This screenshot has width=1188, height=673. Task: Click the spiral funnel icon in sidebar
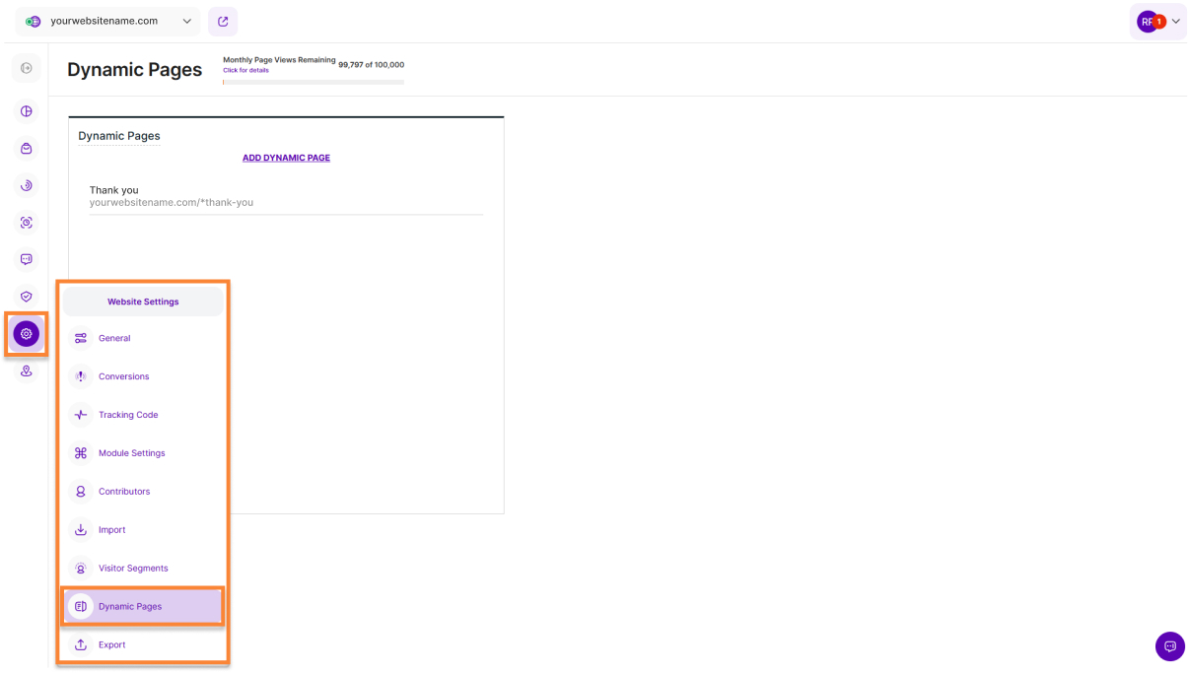pos(27,185)
